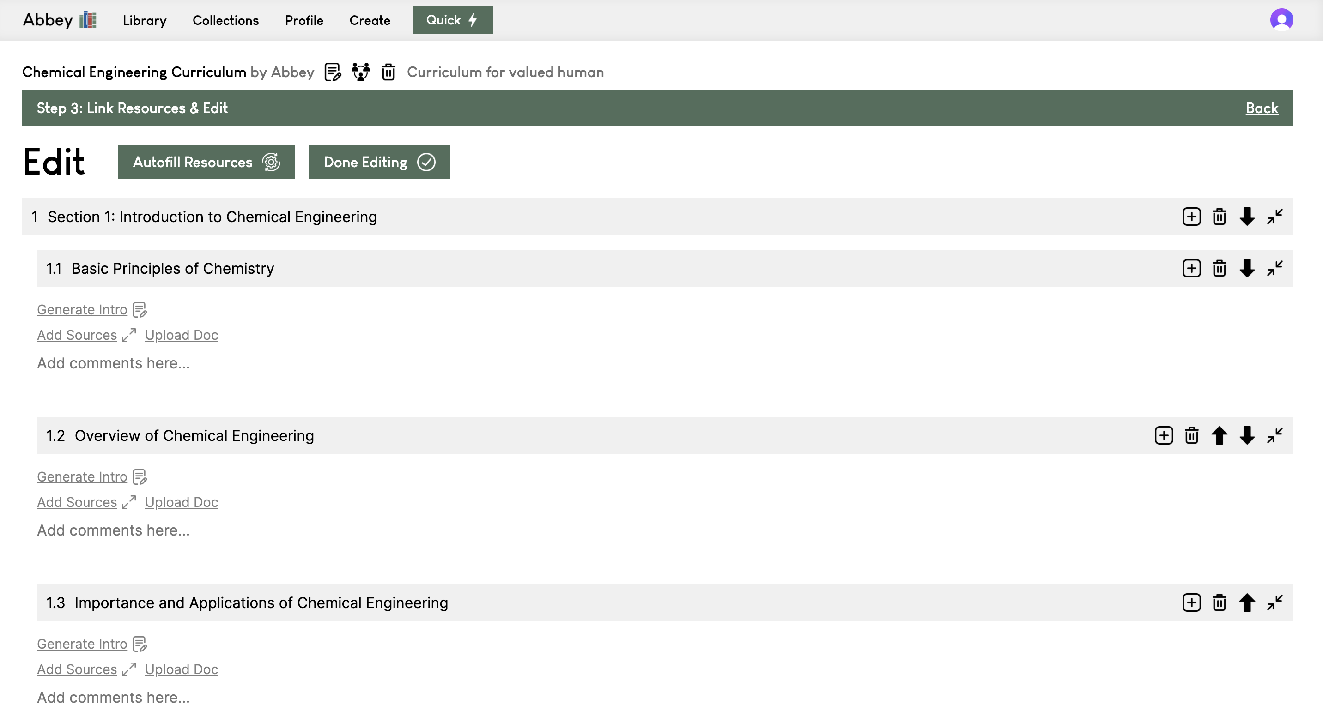Click the Autofill Resources button
Image resolution: width=1323 pixels, height=723 pixels.
tap(206, 162)
